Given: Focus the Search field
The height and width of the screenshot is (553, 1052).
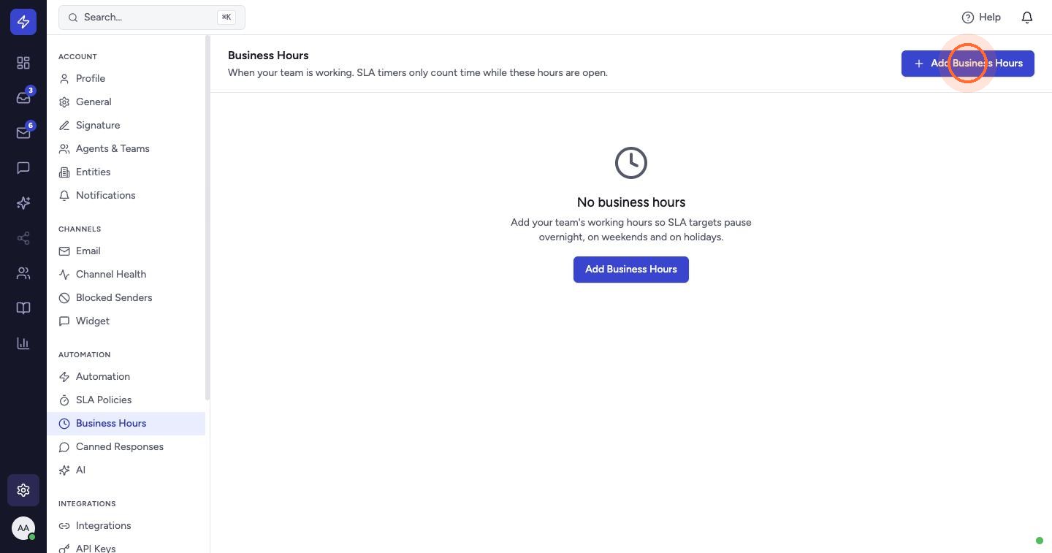Looking at the screenshot, I should (x=152, y=17).
